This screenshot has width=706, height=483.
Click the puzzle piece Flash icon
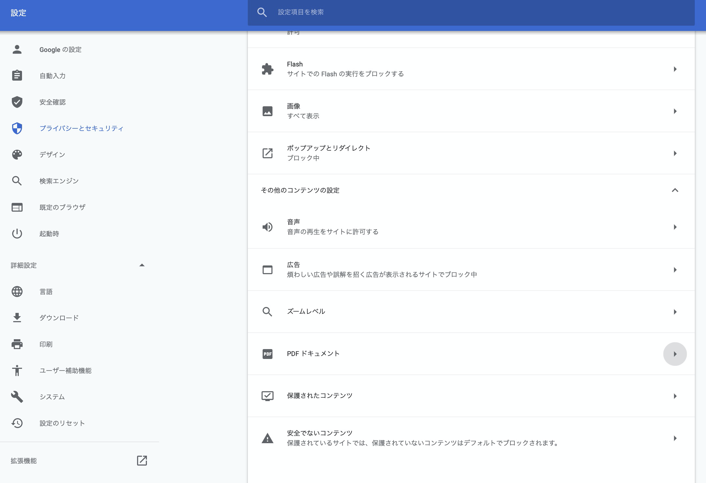click(x=268, y=69)
